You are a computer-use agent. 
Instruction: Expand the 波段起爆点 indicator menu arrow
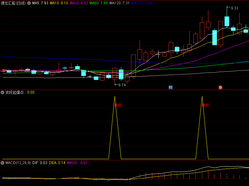tap(2, 92)
